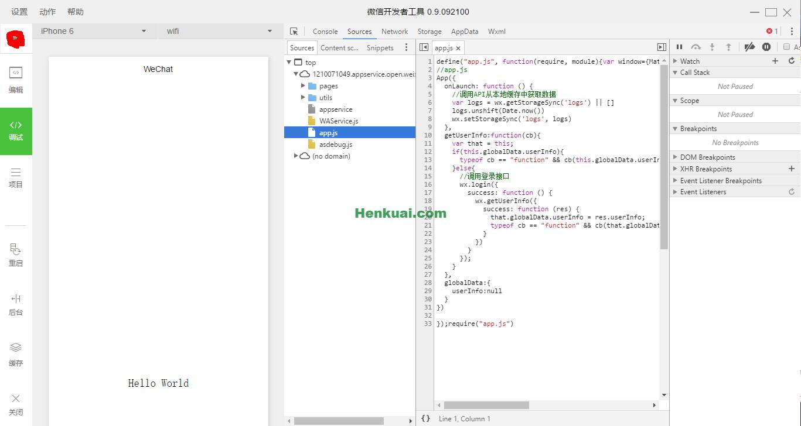Open the Snippets sub-tab
The image size is (801, 426).
tap(380, 48)
